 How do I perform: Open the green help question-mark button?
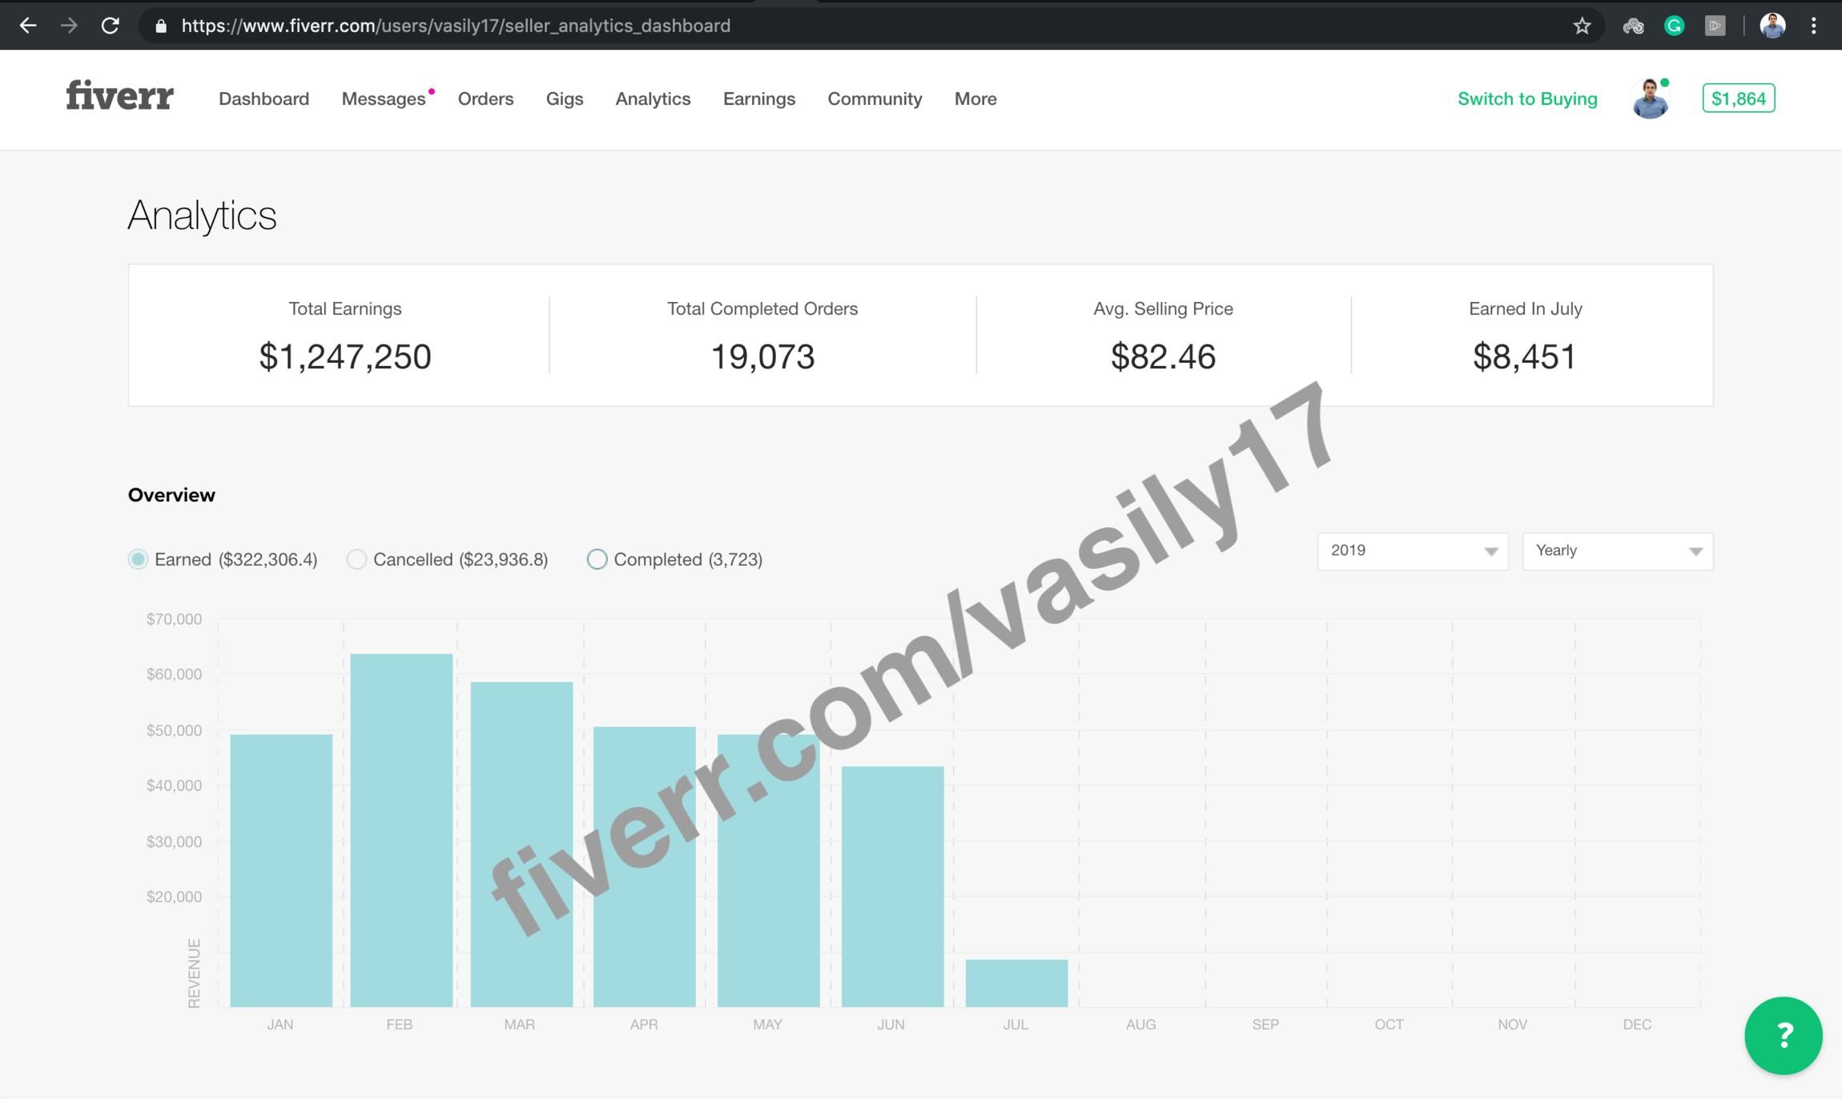point(1784,1035)
